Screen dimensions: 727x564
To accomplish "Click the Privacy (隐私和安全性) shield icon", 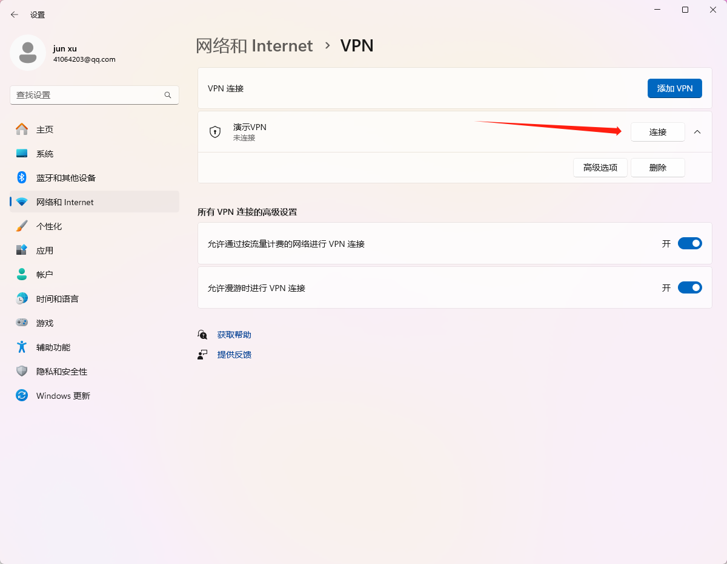I will [x=22, y=372].
